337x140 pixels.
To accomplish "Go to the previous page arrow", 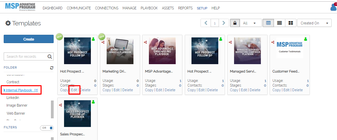I will 206,23.
